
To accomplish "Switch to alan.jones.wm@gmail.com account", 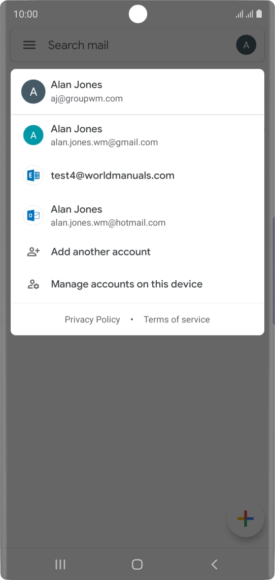I will click(137, 135).
